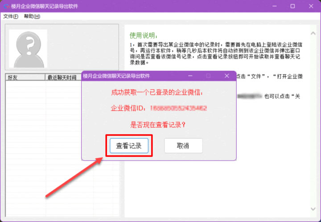Minimize the main application window
Image resolution: width=321 pixels, height=222 pixels.
(274, 6)
